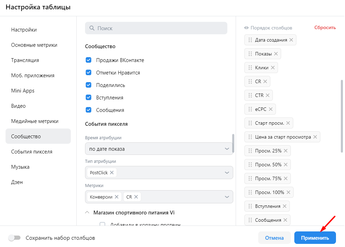Click the Сбросить link
The height and width of the screenshot is (247, 345).
point(325,28)
